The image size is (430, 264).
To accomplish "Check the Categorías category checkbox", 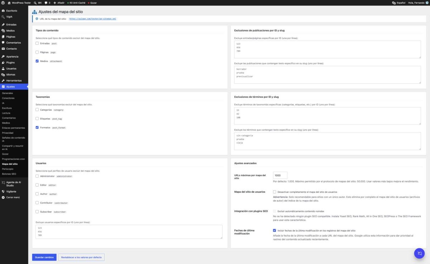I will click(x=37, y=110).
